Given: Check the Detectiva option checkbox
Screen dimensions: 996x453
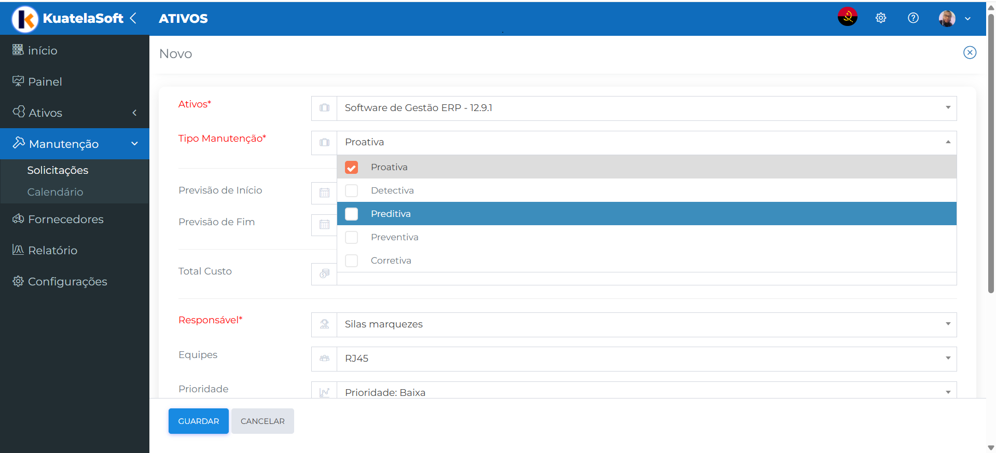Looking at the screenshot, I should (x=352, y=190).
